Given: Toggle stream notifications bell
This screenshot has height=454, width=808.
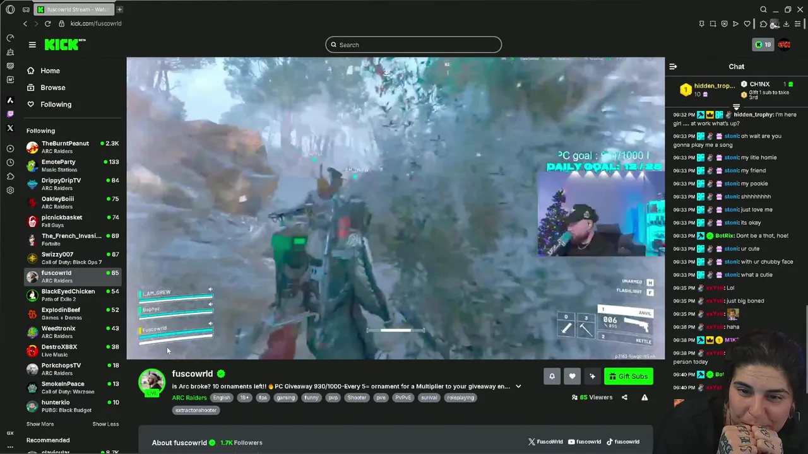Looking at the screenshot, I should (552, 376).
